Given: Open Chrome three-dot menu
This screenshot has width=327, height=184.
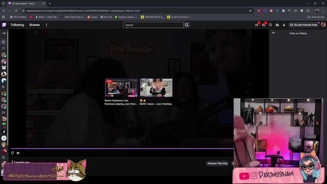Looking at the screenshot, I should [323, 11].
